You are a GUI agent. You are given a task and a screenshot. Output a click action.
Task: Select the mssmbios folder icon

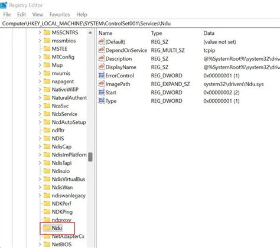click(x=47, y=41)
